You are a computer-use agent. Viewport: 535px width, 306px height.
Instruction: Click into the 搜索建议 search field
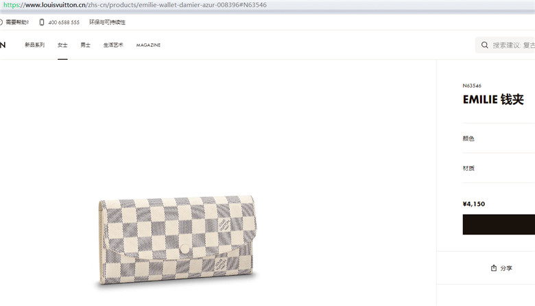(506, 45)
